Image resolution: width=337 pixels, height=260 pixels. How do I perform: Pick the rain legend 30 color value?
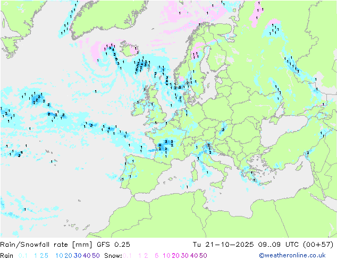(78, 256)
